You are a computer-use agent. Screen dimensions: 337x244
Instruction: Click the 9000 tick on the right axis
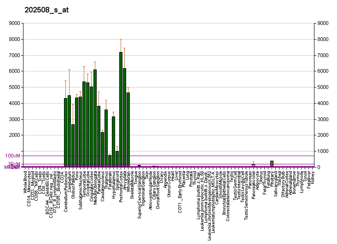[x=322, y=23]
